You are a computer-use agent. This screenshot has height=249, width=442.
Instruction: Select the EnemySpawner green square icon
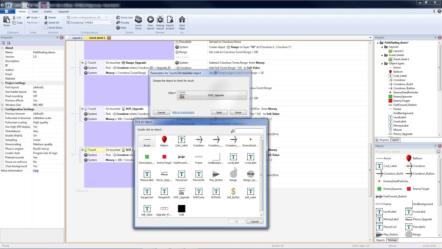(147, 157)
